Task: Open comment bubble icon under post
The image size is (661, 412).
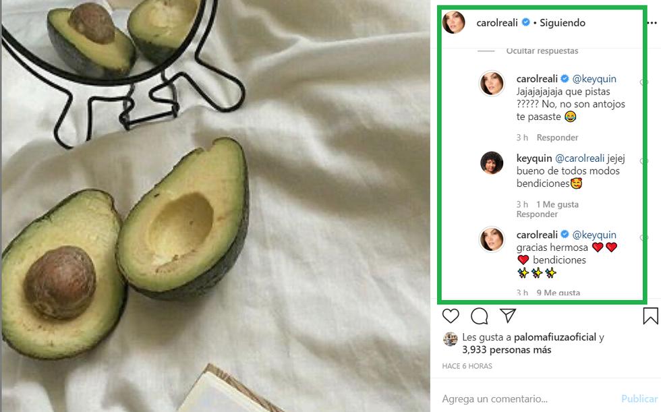Action: [x=480, y=316]
